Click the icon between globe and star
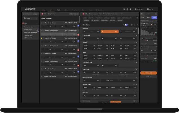This screenshot has width=179, height=113. (134, 25)
